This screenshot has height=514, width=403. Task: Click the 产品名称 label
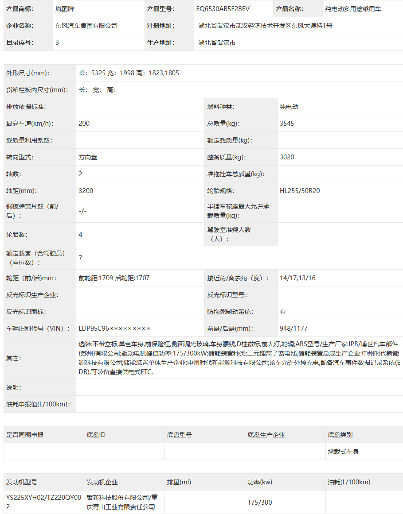pos(290,9)
